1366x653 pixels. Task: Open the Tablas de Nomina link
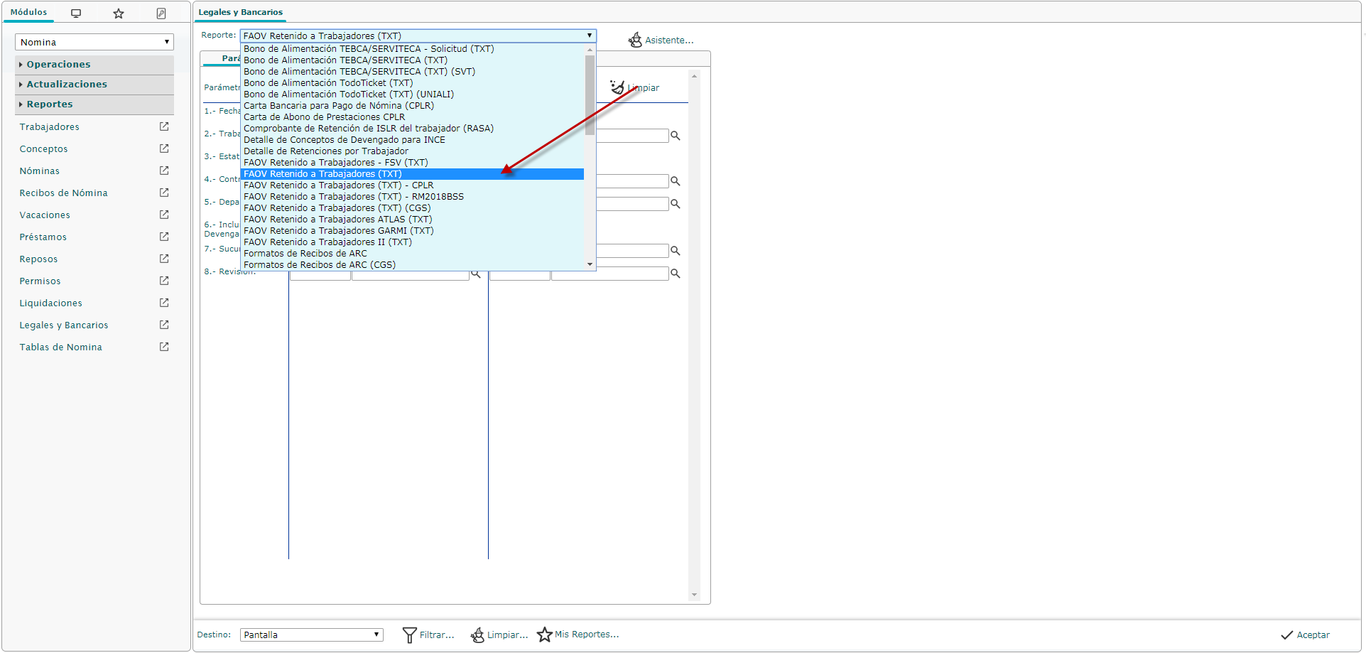click(x=60, y=347)
